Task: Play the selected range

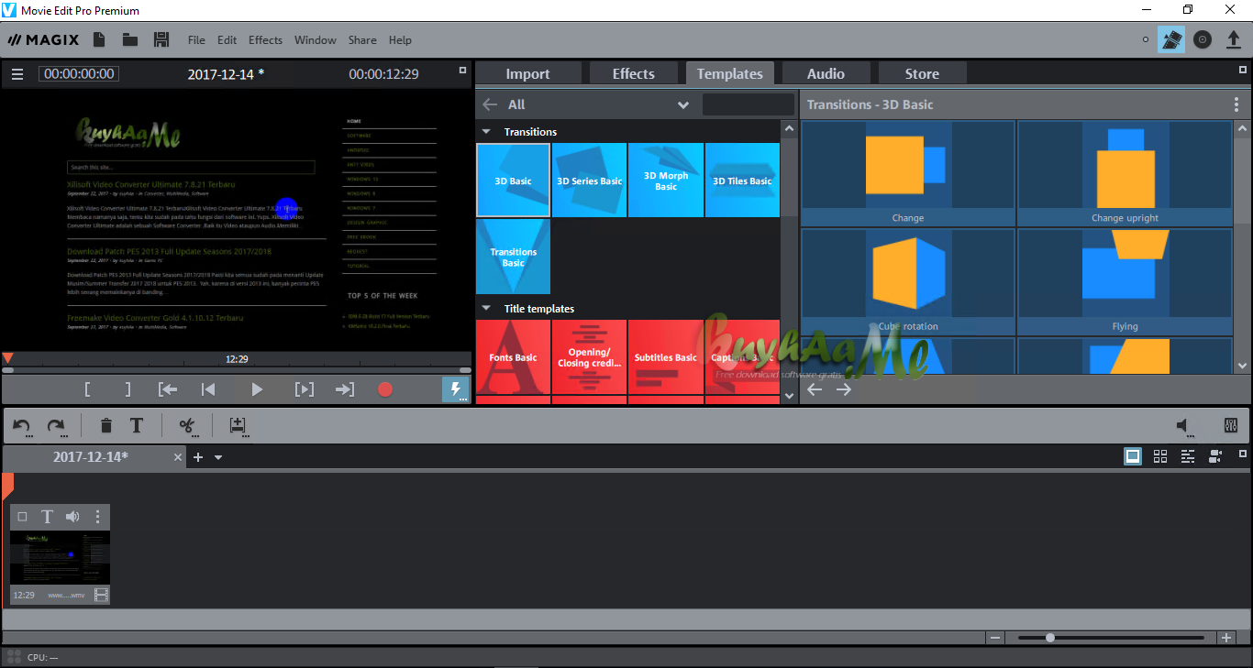Action: [305, 389]
